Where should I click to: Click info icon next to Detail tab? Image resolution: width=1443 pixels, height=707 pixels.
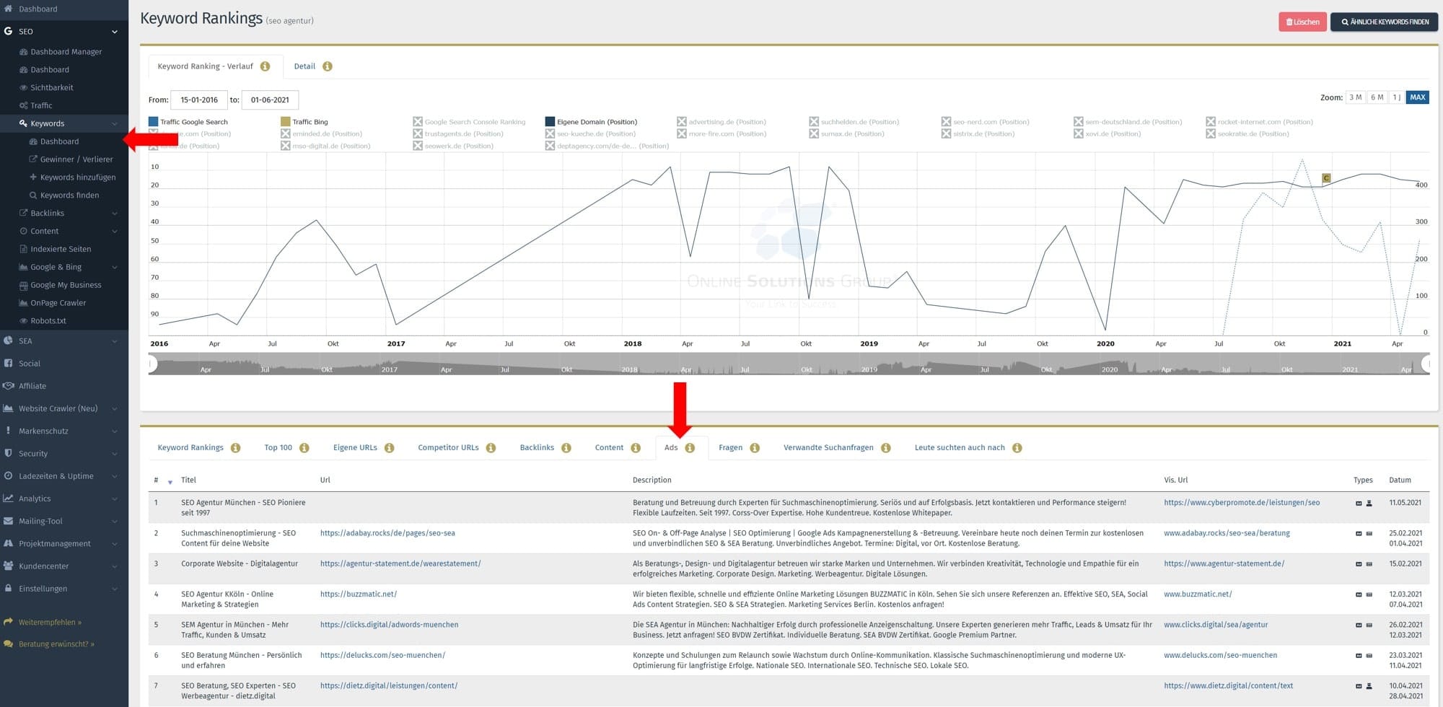328,66
